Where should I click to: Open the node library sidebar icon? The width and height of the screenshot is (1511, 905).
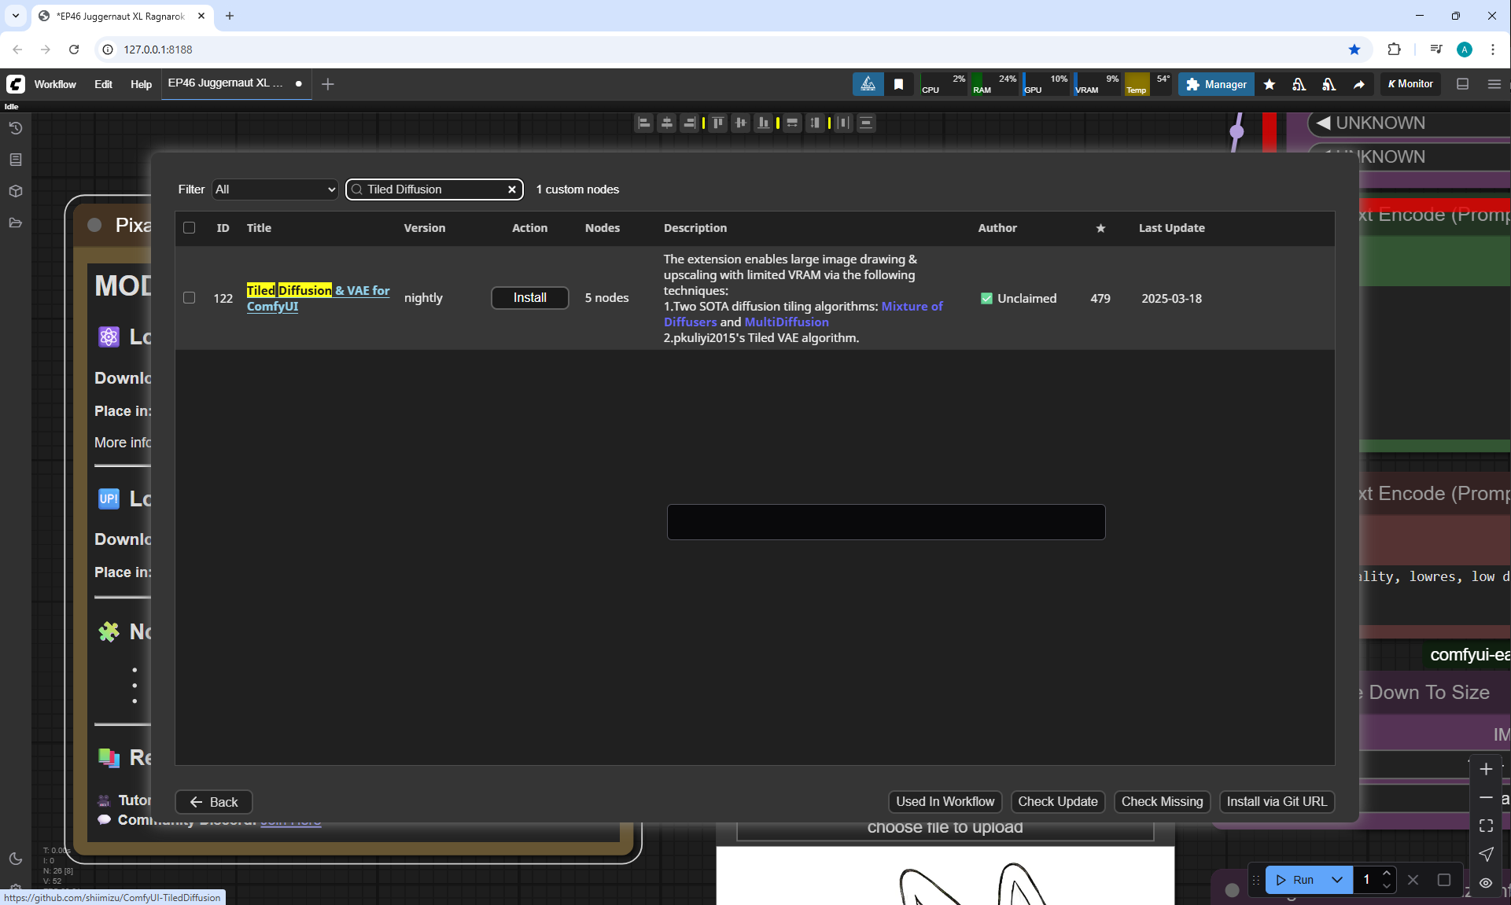point(15,160)
